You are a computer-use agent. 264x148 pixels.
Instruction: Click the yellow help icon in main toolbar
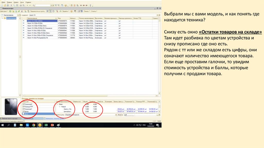[66, 5]
